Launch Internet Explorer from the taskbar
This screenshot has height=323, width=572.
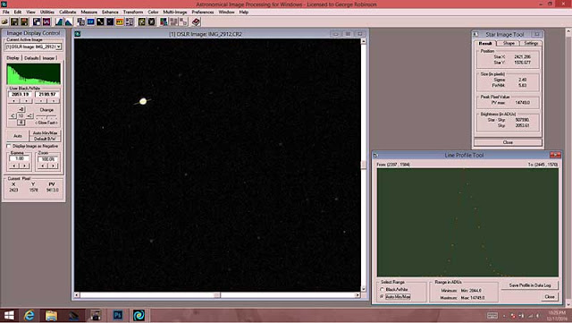click(29, 315)
